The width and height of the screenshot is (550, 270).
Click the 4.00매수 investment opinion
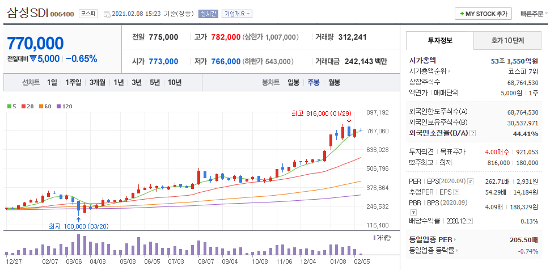tap(497, 152)
